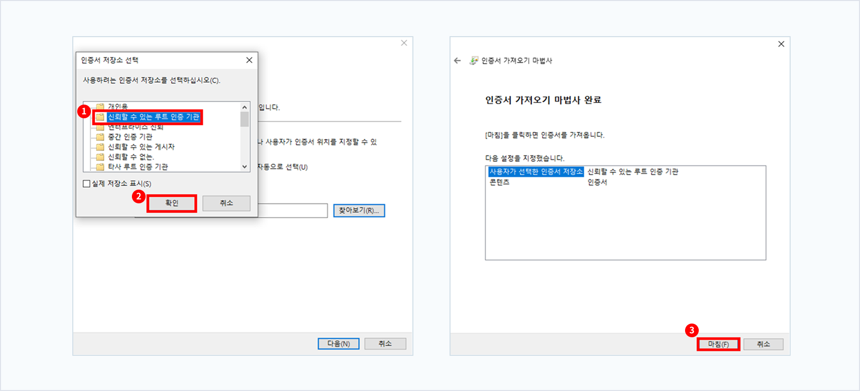This screenshot has height=391, width=860.
Task: Click scroll up arrow in store list
Action: (245, 107)
